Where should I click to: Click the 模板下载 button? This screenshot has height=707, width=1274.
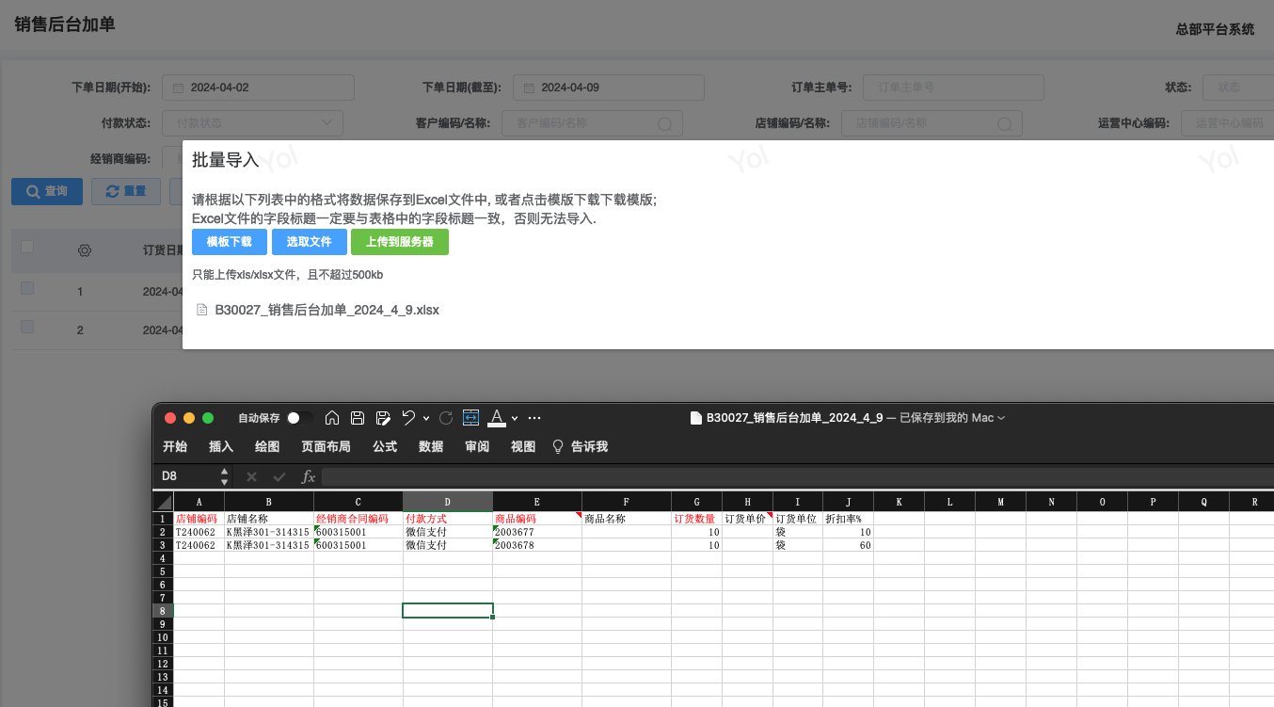[230, 242]
